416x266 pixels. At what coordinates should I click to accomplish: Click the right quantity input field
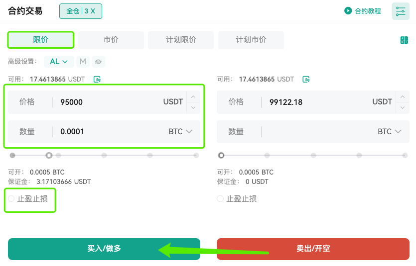coord(313,132)
